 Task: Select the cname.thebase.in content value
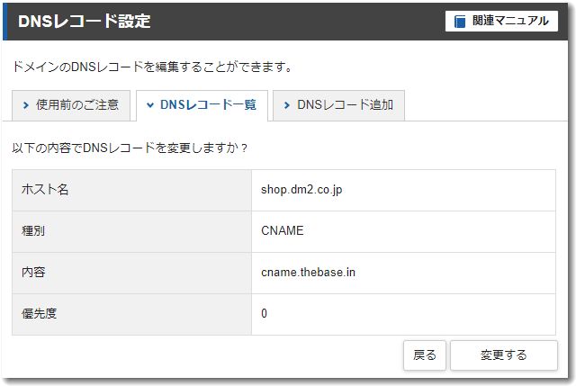click(308, 273)
